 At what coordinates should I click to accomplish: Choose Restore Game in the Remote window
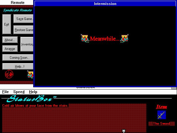click(23, 30)
